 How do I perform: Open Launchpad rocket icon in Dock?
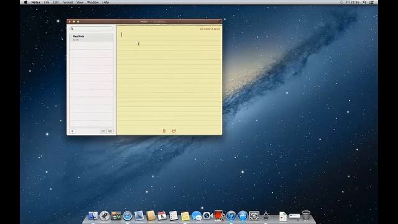[x=104, y=216]
